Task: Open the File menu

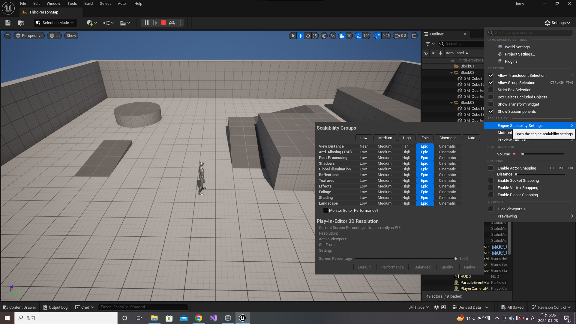Action: pyautogui.click(x=23, y=4)
